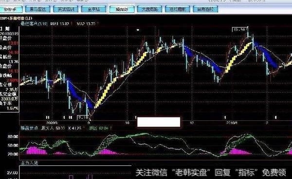Click the 主力 indicator label in the bottom panel
Image resolution: width=292 pixels, height=179 pixels.
coord(29,163)
